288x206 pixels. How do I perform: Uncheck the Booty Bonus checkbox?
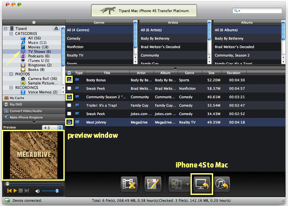point(69,79)
